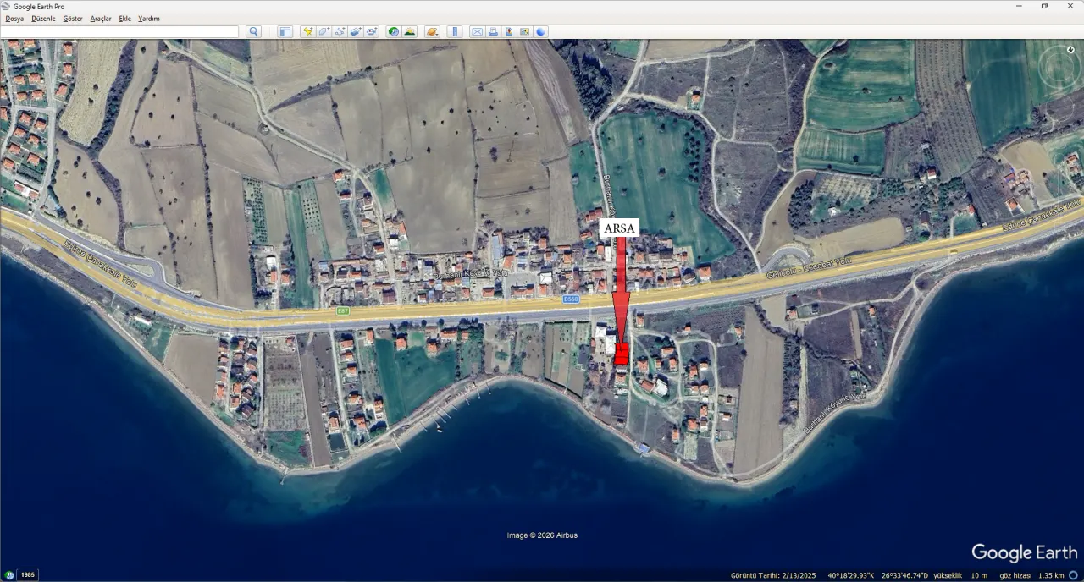Click the compass navigation ring

1059,69
